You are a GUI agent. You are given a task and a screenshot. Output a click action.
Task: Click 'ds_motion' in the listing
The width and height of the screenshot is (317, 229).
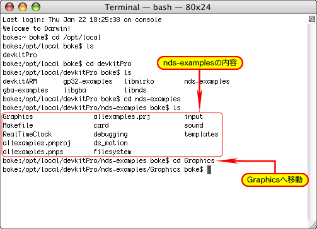coord(110,143)
